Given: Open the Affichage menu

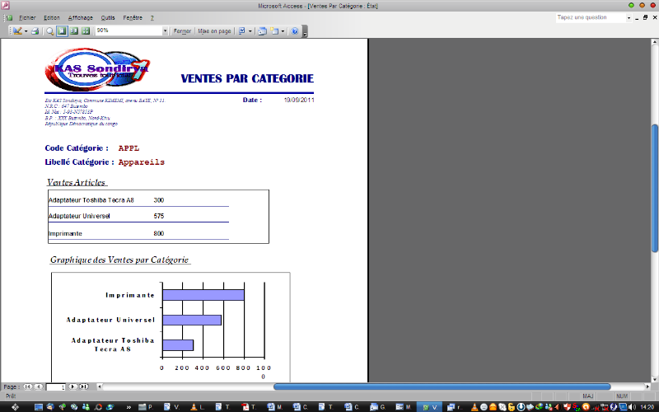Looking at the screenshot, I should (80, 17).
